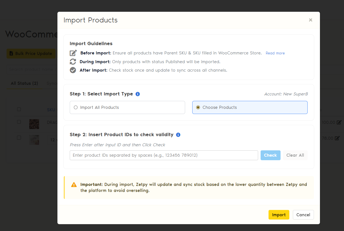
Task: Select the Choose Products radio option
Action: [x=198, y=107]
